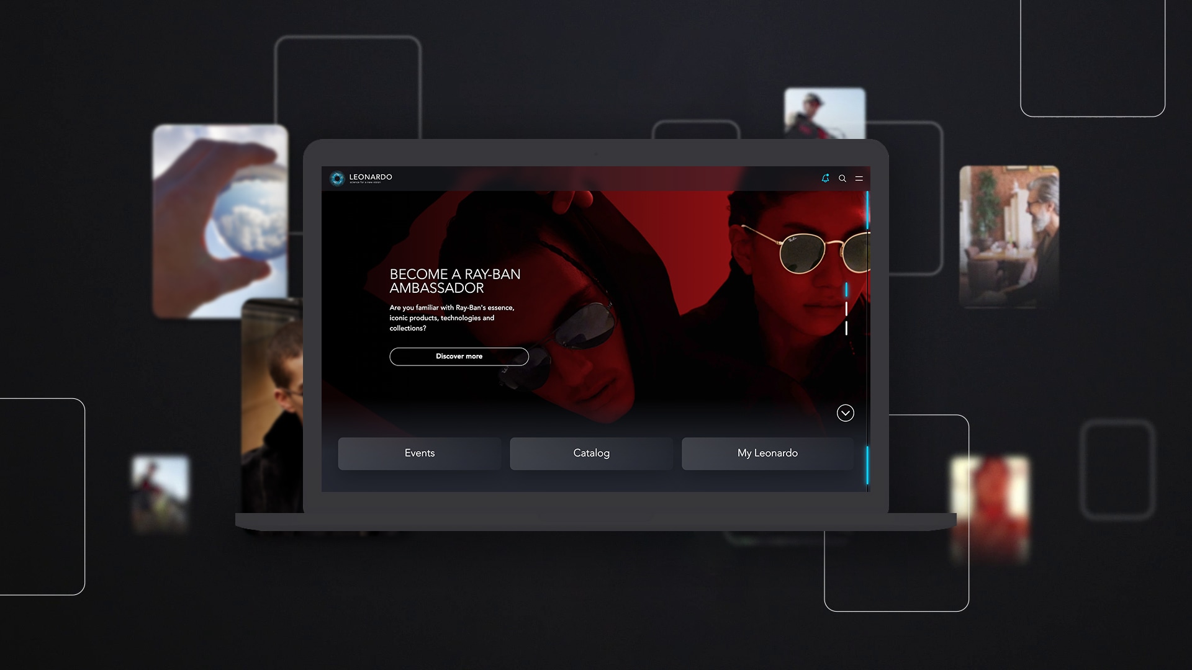
Task: Go to My Leonardo
Action: (767, 453)
